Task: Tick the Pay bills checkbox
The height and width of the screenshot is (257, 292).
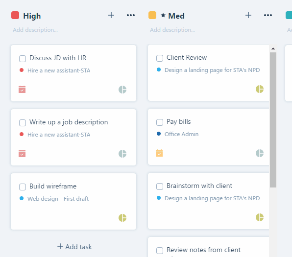Action: 160,122
